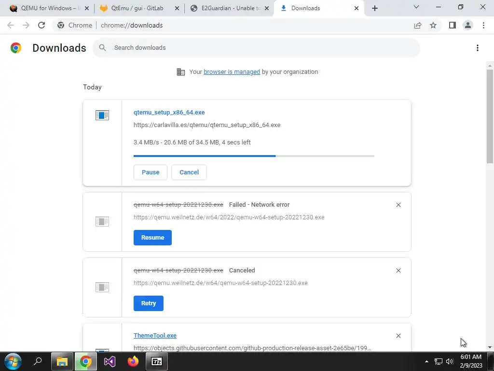Open a new tab with the plus button
494x371 pixels.
click(x=374, y=8)
